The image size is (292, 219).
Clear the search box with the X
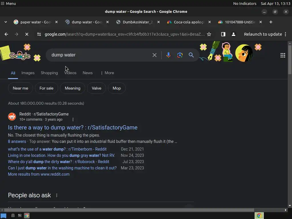point(154,55)
